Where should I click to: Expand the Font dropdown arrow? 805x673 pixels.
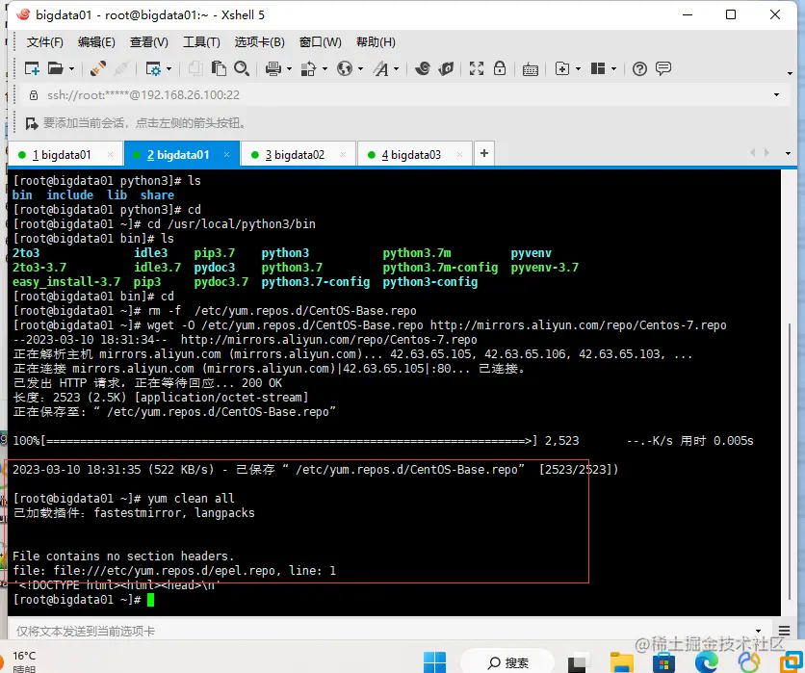(x=396, y=68)
